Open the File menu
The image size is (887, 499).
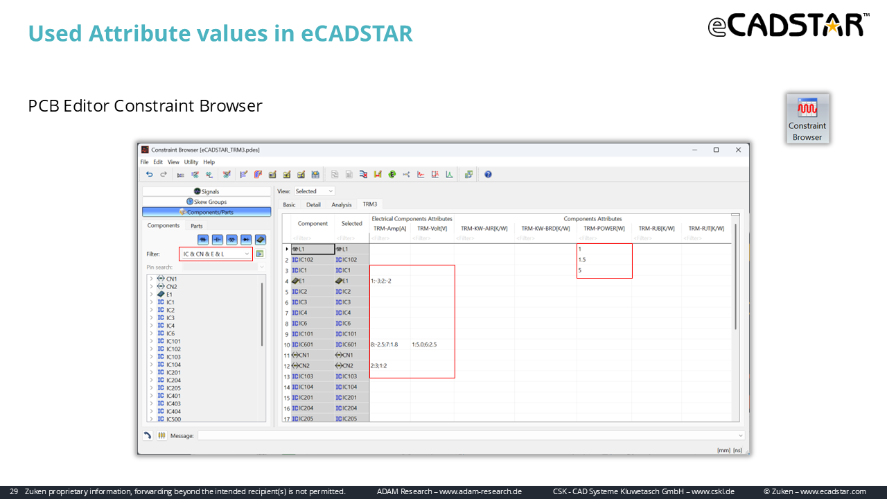[x=145, y=162]
